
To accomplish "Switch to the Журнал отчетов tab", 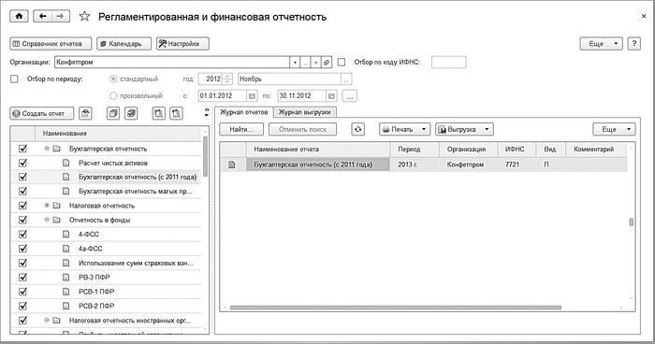I will pyautogui.click(x=244, y=112).
